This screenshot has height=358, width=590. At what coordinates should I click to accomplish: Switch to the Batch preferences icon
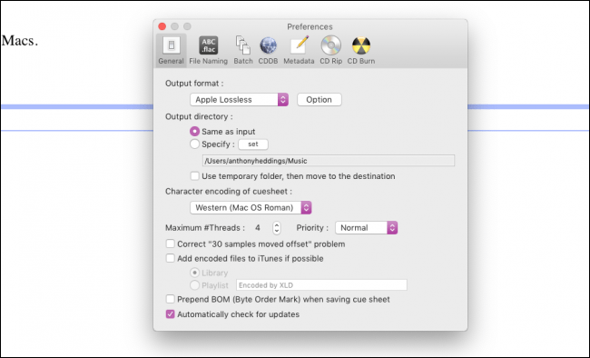point(243,51)
